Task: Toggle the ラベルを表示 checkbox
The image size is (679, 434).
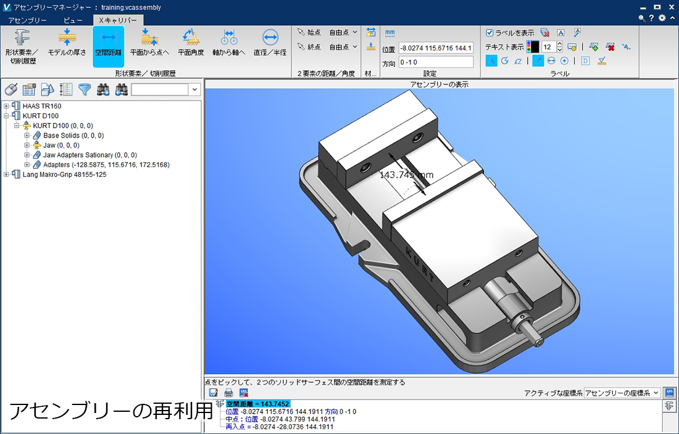Action: (x=489, y=33)
